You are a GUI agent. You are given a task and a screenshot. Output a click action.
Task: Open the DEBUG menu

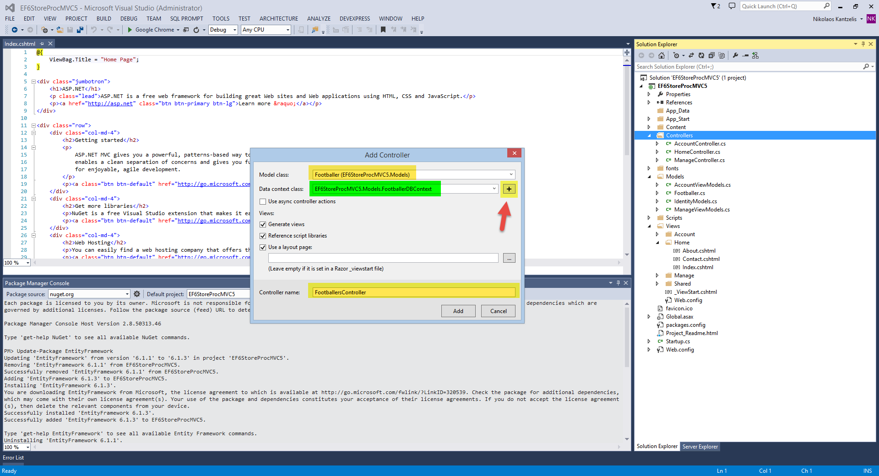coord(129,19)
